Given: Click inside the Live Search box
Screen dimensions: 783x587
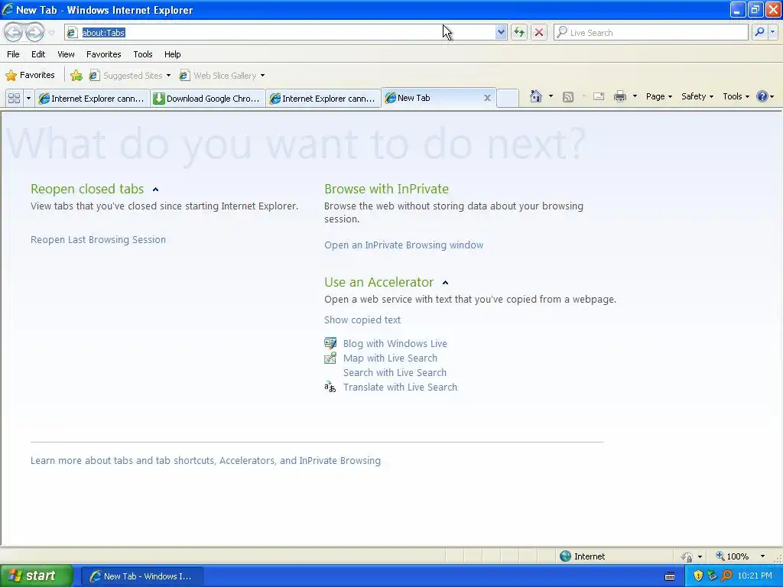Looking at the screenshot, I should tap(651, 32).
